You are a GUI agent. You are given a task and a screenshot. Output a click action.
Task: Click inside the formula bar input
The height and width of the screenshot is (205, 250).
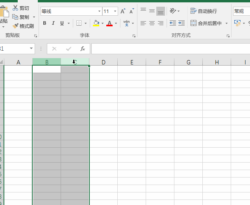pyautogui.click(x=169, y=49)
